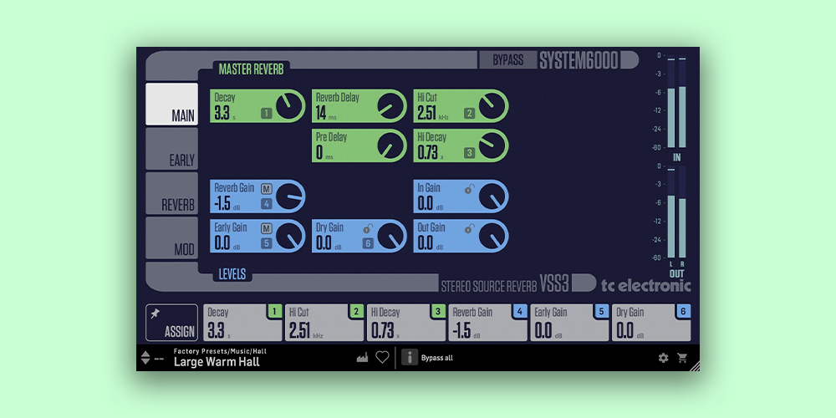Image resolution: width=836 pixels, height=418 pixels.
Task: Toggle the Early Gain M mute button
Action: 267,228
